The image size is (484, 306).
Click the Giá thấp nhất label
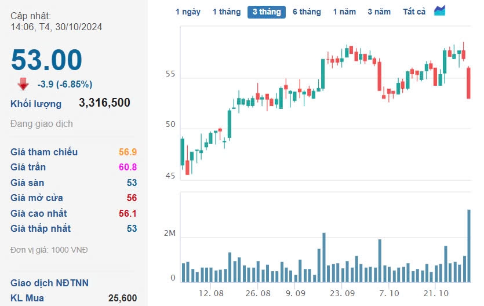[41, 228]
